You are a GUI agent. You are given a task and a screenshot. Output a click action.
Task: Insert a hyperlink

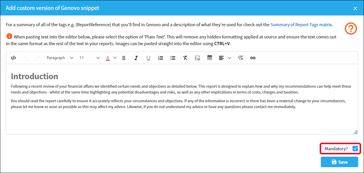click(x=253, y=58)
